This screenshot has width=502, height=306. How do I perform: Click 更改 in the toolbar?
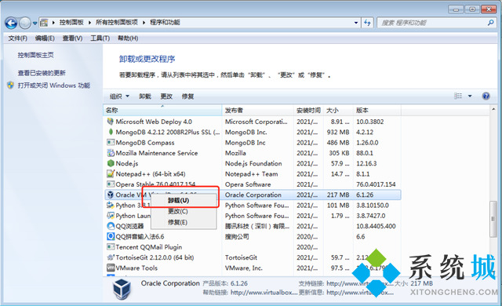pos(166,97)
